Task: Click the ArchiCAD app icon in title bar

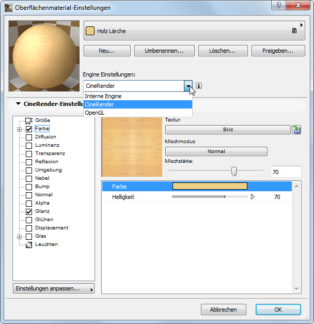Action: click(8, 8)
